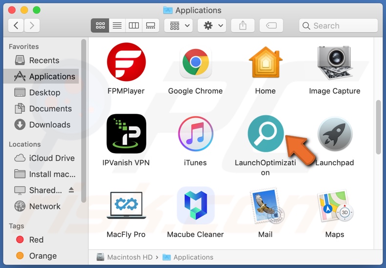Image resolution: width=386 pixels, height=268 pixels.
Task: Open the FPMPlayer application icon
Action: click(126, 62)
